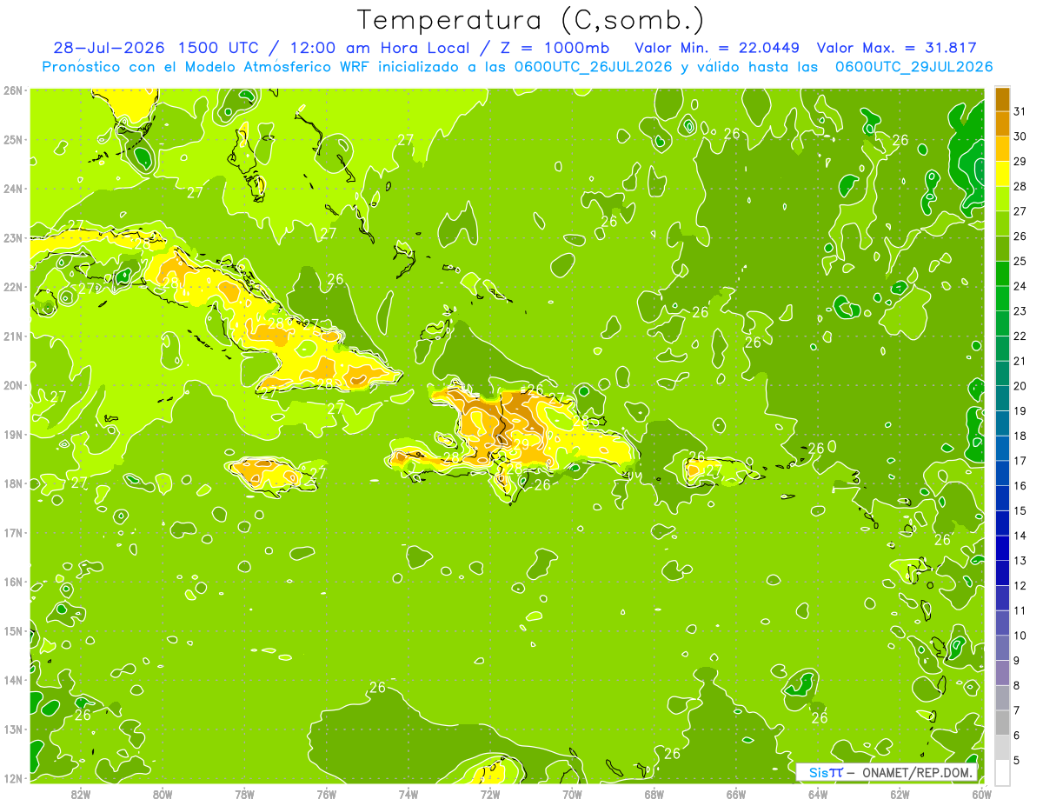Pick the yellow segment between 28 and 29
Screen dimensions: 1043x806
click(x=1002, y=174)
